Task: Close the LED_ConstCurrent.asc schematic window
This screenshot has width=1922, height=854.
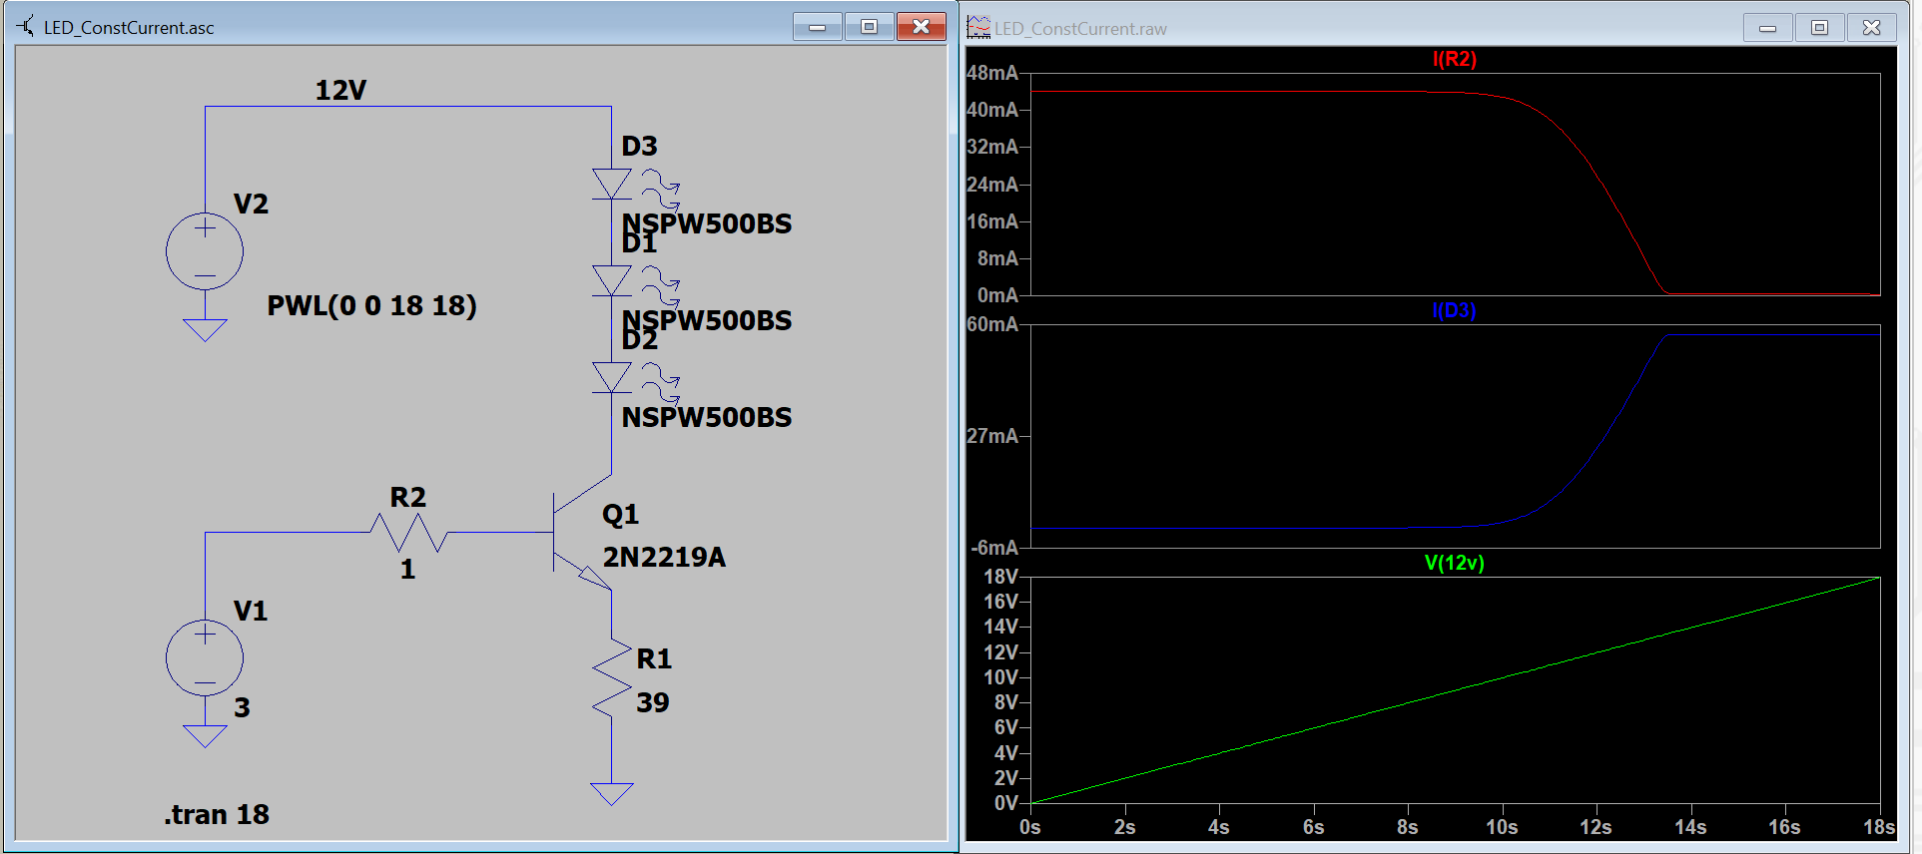Action: pos(922,27)
